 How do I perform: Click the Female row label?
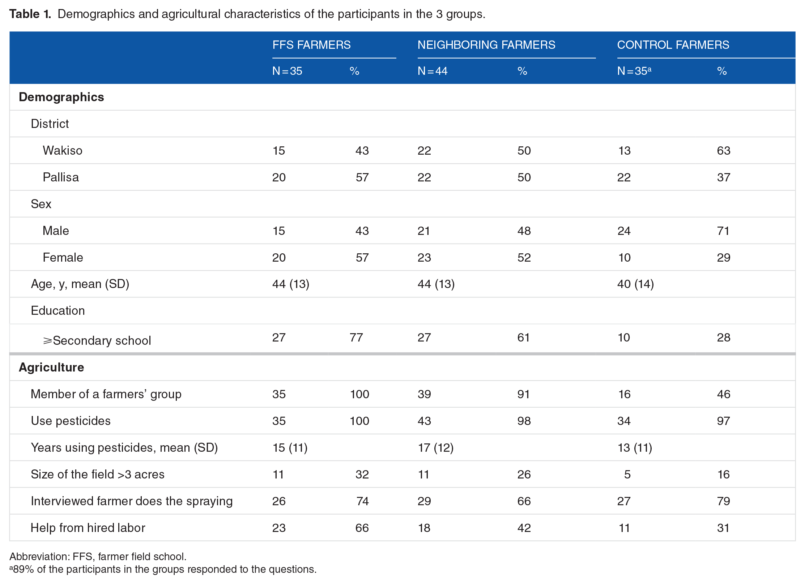63,257
